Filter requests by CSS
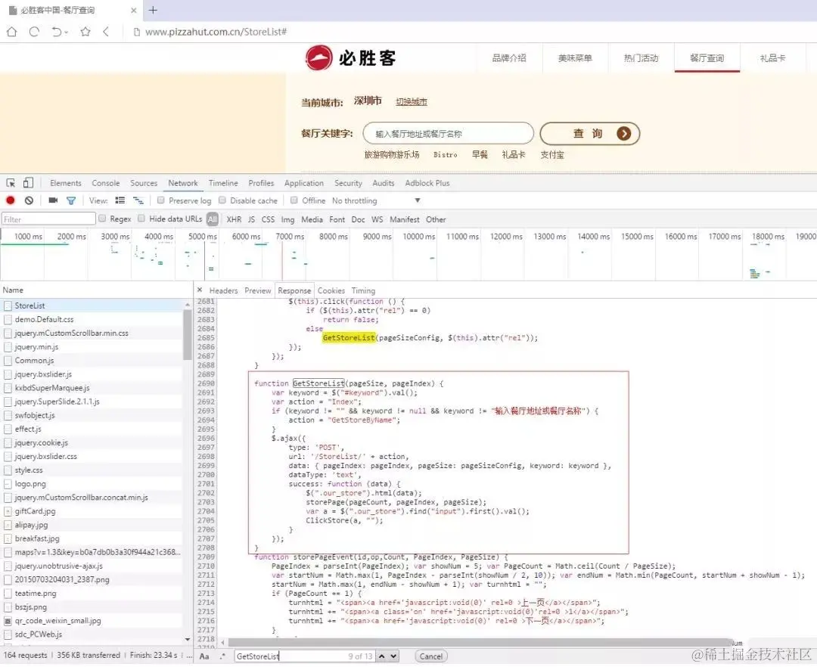The height and width of the screenshot is (667, 817). coord(268,219)
